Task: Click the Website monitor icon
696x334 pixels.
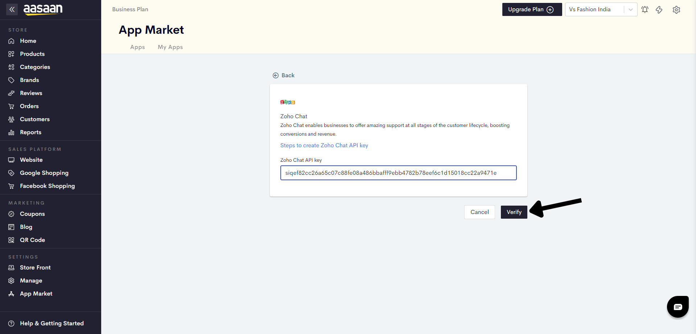Action: tap(11, 160)
